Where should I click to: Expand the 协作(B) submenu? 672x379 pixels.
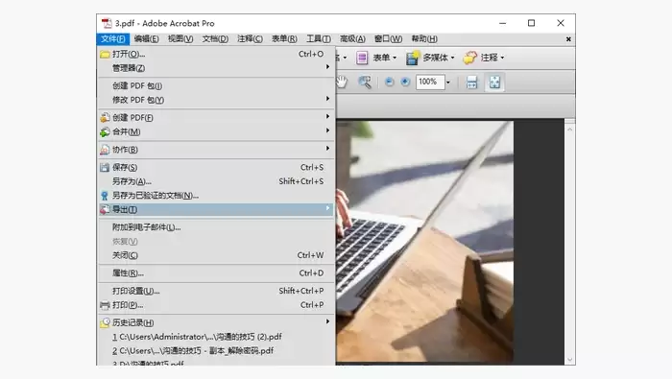click(x=216, y=150)
